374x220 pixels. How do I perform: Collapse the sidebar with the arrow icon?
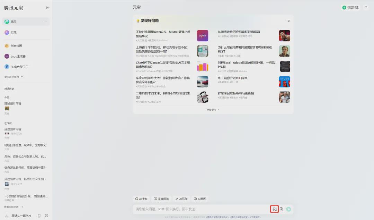pos(48,7)
